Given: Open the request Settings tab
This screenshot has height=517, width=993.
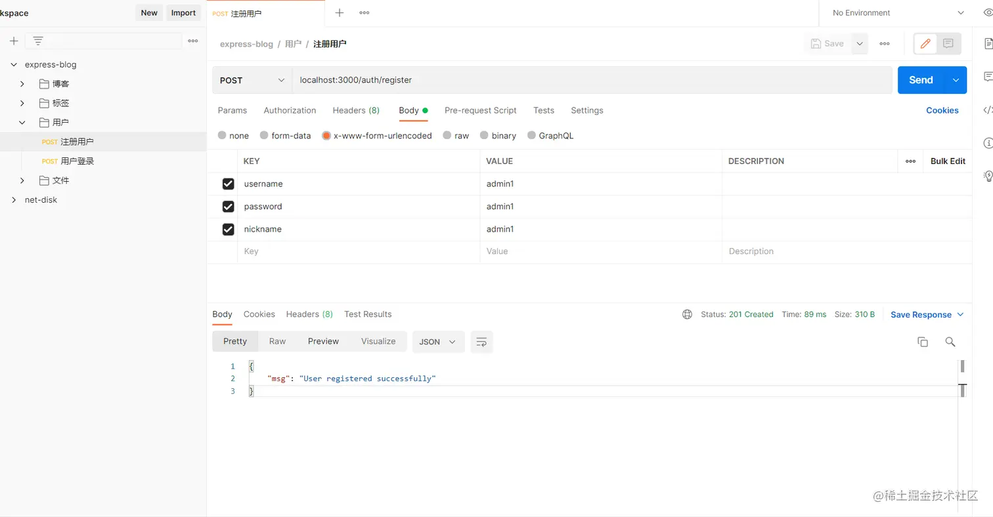Looking at the screenshot, I should tap(587, 110).
